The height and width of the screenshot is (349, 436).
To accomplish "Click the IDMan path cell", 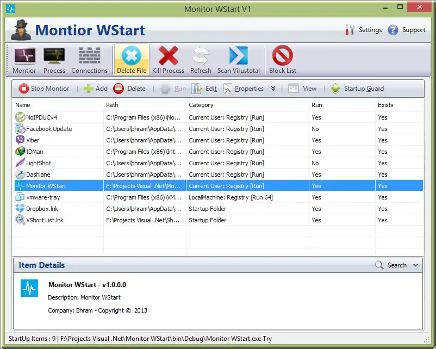I will pos(144,152).
